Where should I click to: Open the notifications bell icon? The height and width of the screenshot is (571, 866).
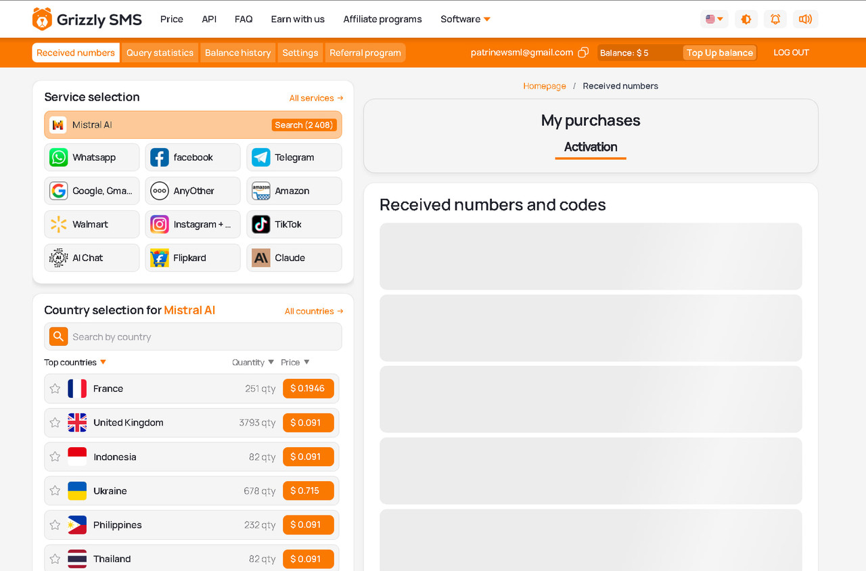point(775,19)
